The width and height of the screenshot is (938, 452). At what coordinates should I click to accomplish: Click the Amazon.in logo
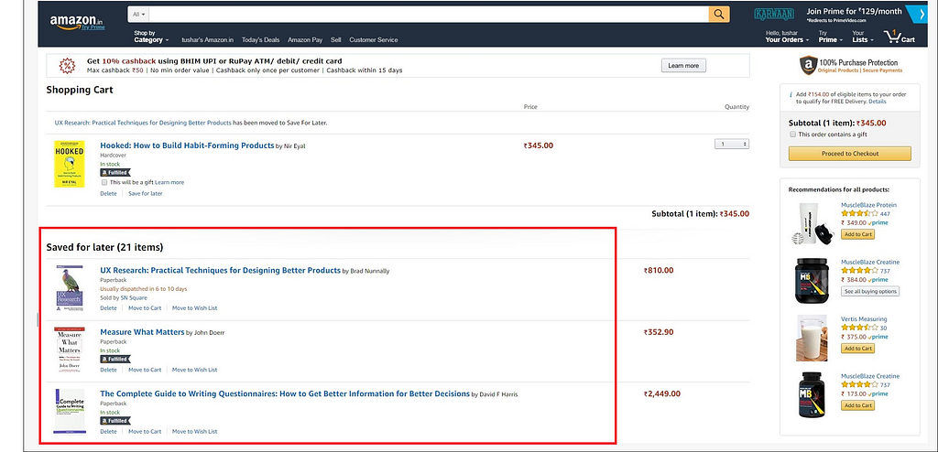(77, 23)
